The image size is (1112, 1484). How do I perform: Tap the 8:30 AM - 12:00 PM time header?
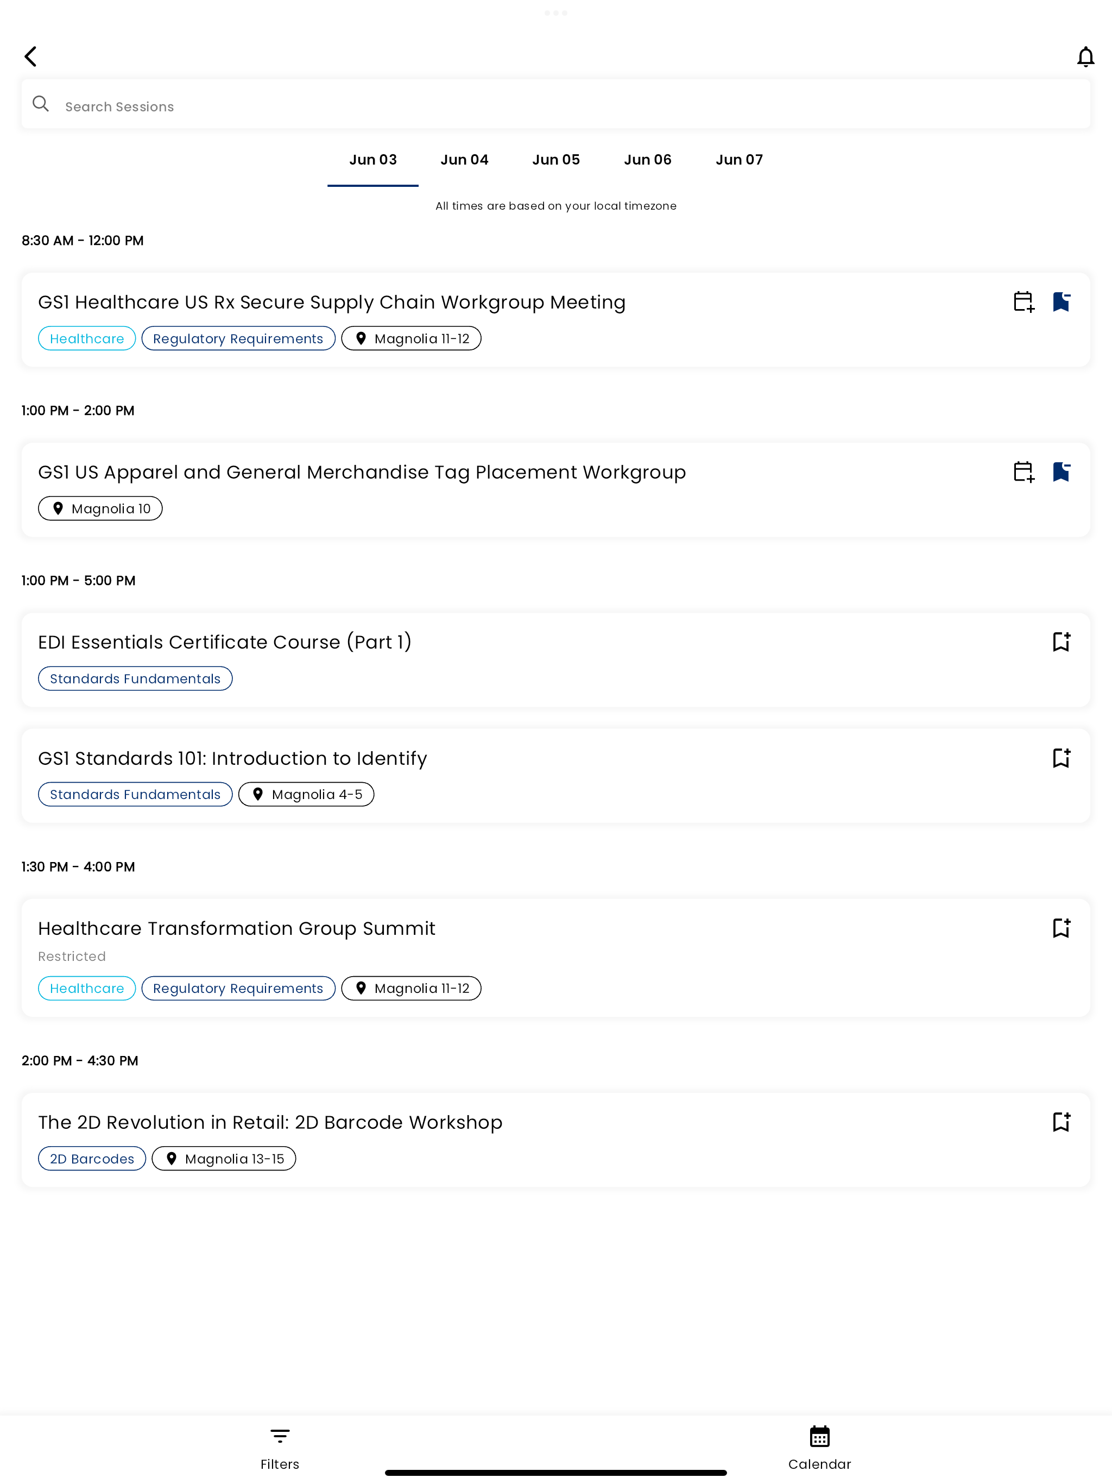pyautogui.click(x=83, y=241)
